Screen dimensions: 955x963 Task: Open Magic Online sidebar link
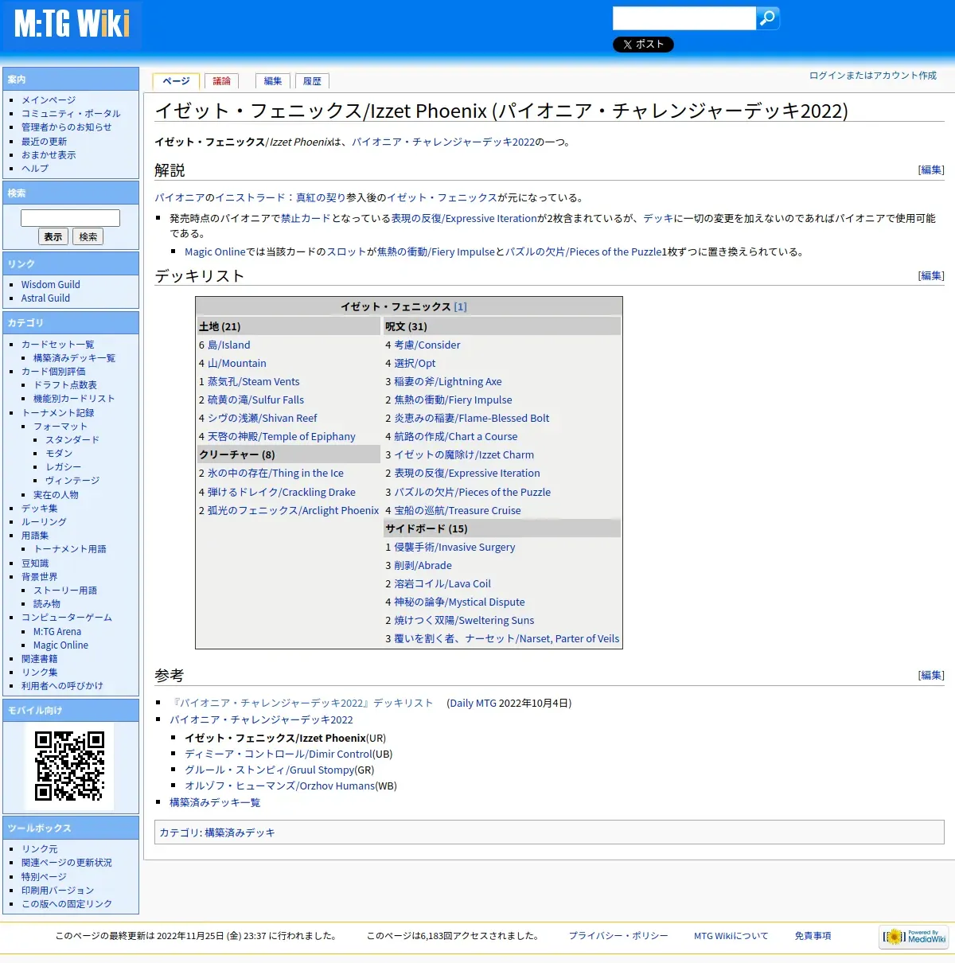coord(60,645)
